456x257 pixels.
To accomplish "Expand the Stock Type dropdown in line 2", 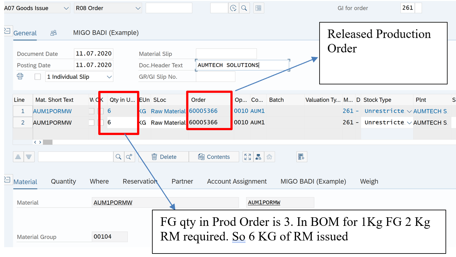I will coord(409,123).
